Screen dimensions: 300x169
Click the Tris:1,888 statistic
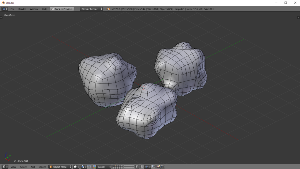pyautogui.click(x=152, y=9)
